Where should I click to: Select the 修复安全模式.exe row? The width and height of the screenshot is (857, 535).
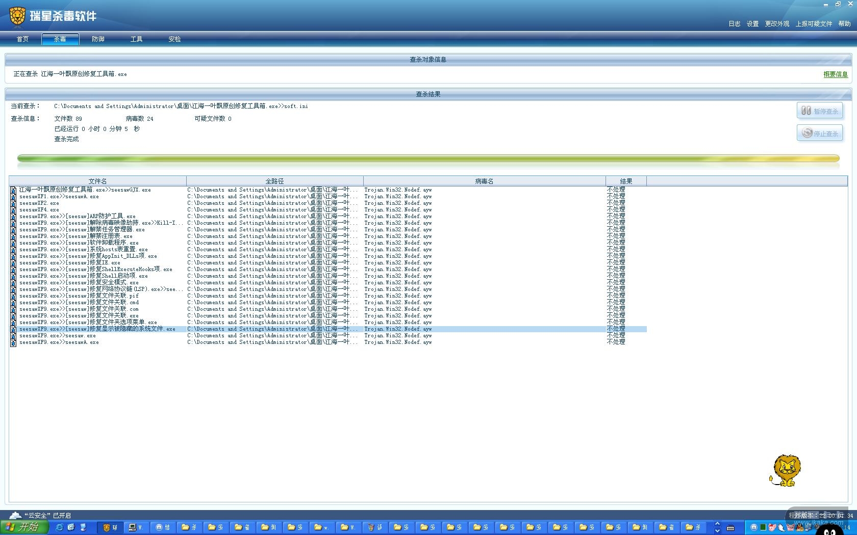[x=328, y=282]
